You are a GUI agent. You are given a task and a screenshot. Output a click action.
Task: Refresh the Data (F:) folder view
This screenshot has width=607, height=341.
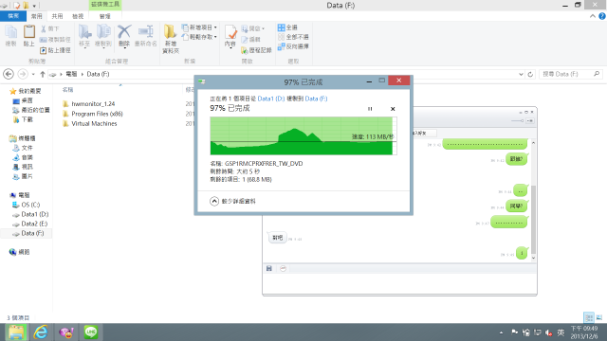(x=530, y=74)
